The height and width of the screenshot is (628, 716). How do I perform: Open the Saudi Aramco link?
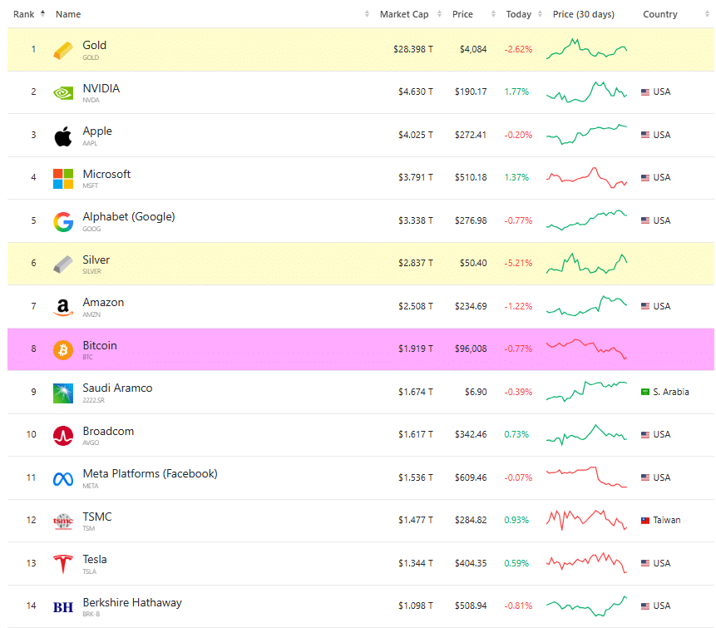tap(117, 388)
